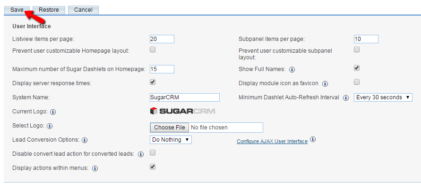Image resolution: width=421 pixels, height=184 pixels.
Task: Uncheck Display server response times checkbox
Action: (x=153, y=82)
